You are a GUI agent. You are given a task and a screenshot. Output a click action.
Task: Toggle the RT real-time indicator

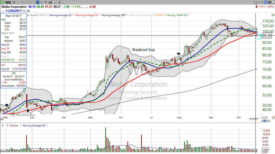point(262,3)
